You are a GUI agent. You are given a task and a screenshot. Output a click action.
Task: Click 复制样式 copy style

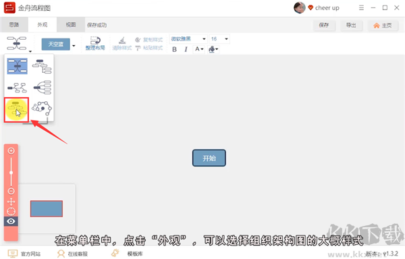tap(149, 40)
